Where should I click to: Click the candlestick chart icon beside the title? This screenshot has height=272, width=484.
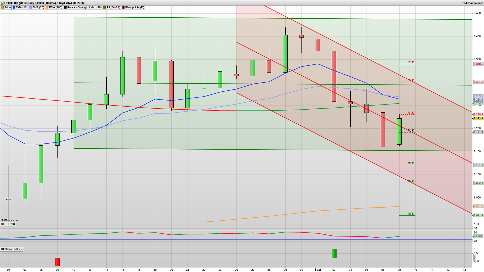click(2, 3)
